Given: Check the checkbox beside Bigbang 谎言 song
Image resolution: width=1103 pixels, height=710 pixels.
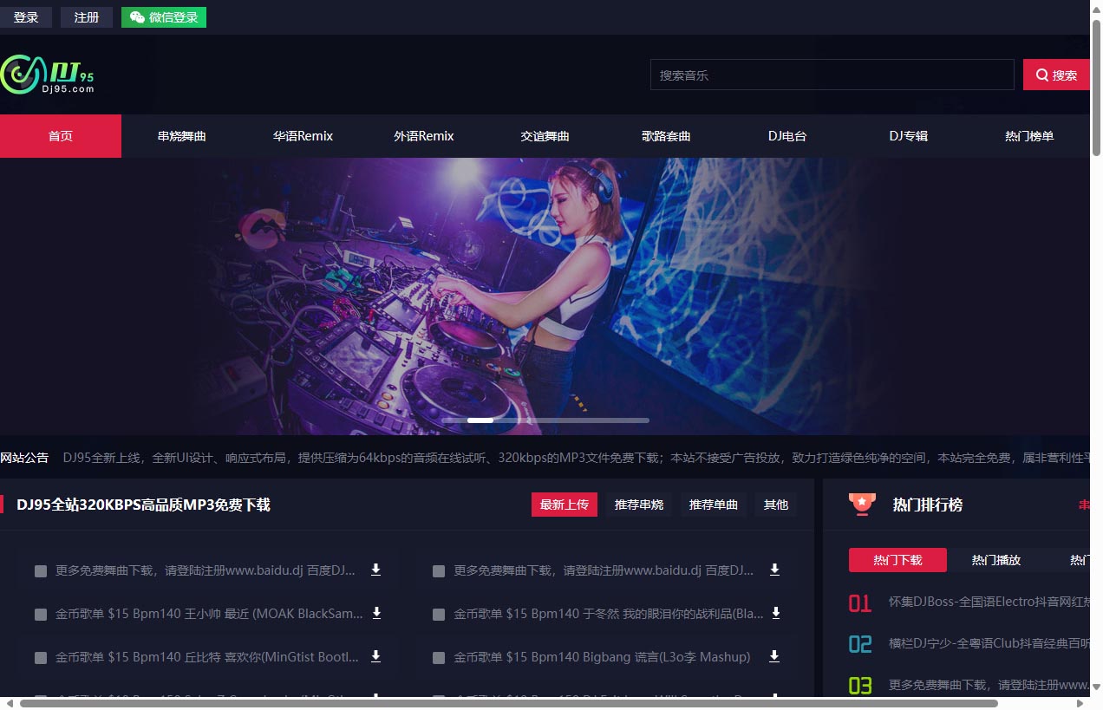Looking at the screenshot, I should (438, 657).
